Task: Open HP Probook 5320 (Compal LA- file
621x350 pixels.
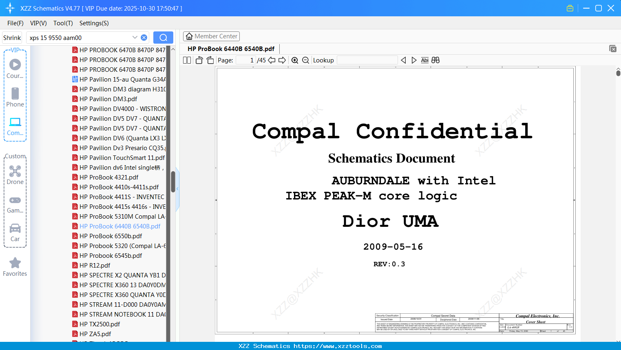Action: pyautogui.click(x=119, y=246)
